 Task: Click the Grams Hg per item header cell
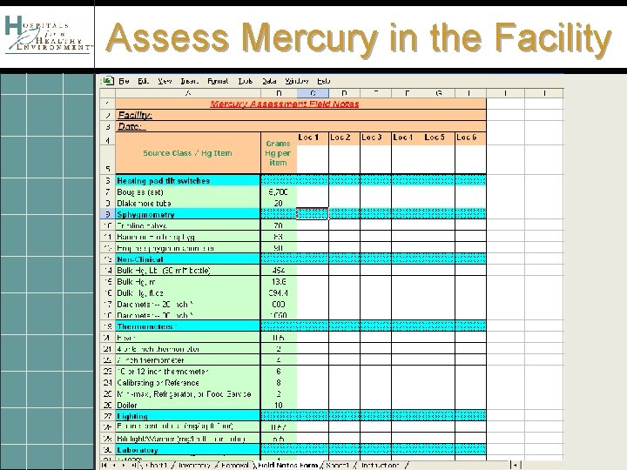279,153
